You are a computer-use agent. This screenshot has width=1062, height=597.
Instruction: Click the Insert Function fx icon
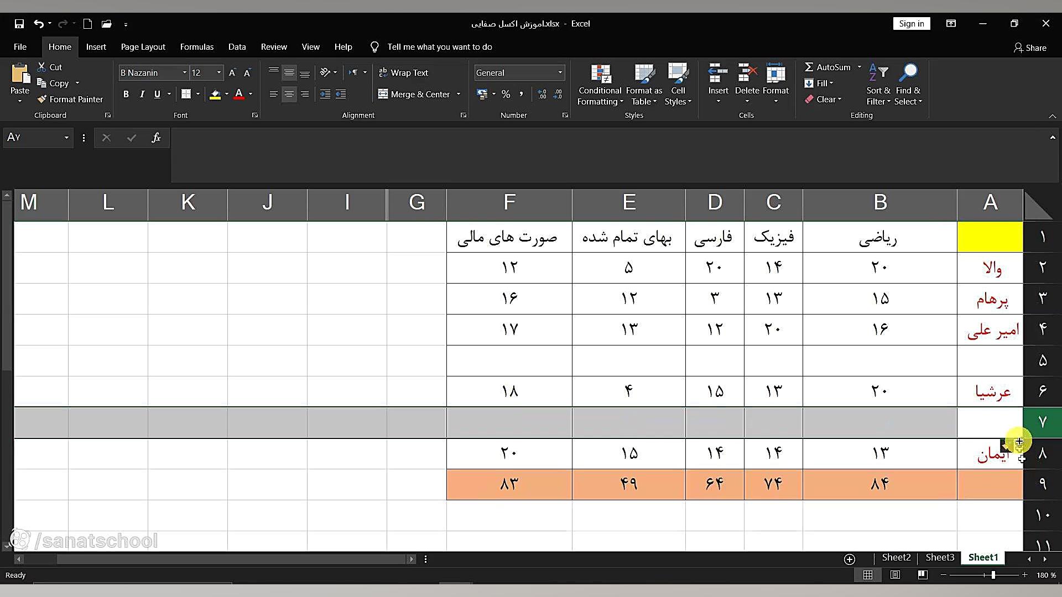click(x=156, y=138)
